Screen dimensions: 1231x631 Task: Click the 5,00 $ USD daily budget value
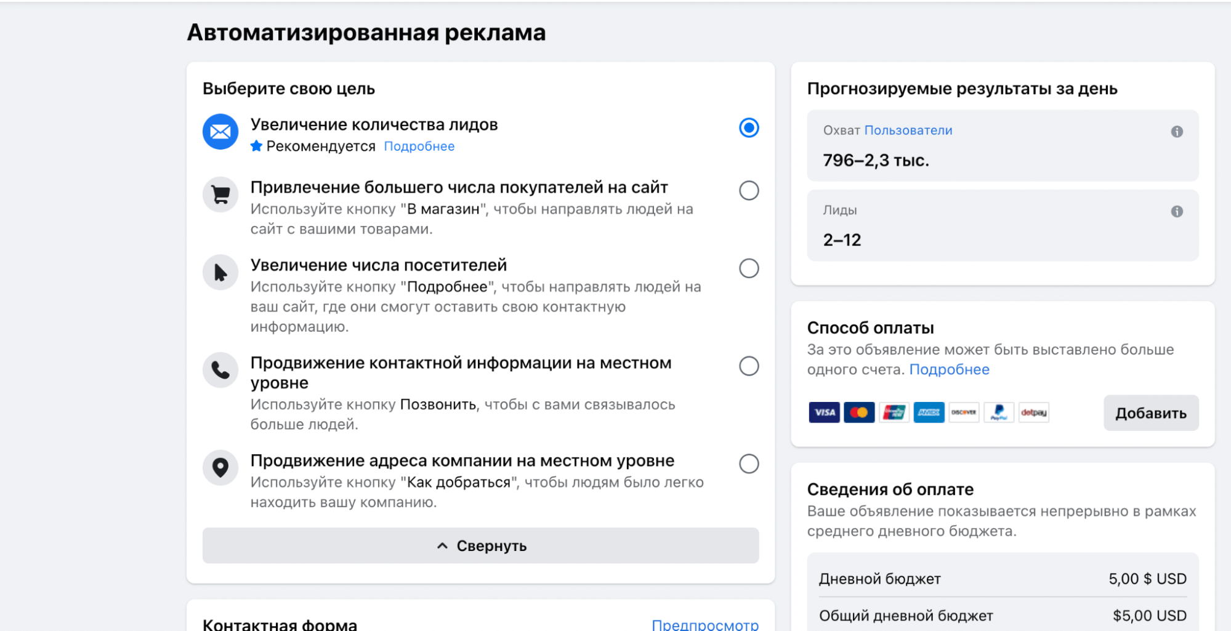[1147, 579]
